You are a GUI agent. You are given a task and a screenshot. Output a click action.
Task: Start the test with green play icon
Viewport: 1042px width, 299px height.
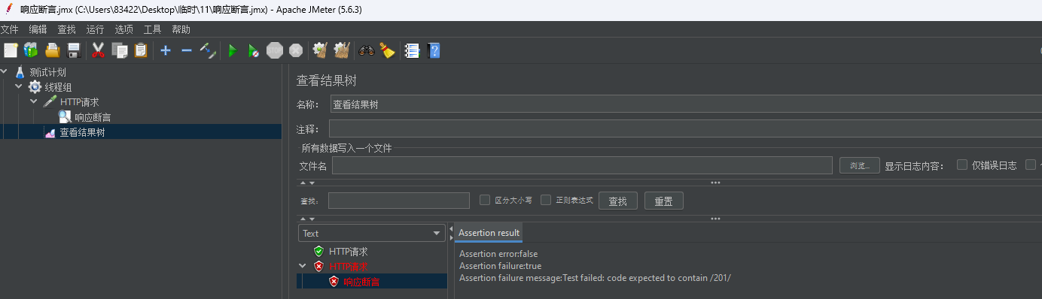[233, 50]
